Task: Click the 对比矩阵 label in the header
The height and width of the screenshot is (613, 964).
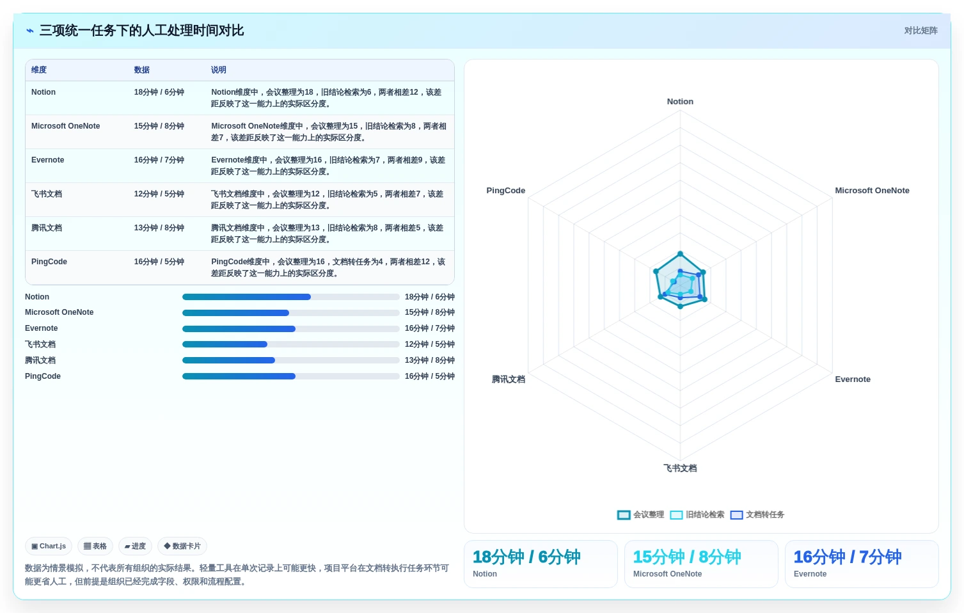Action: click(921, 31)
